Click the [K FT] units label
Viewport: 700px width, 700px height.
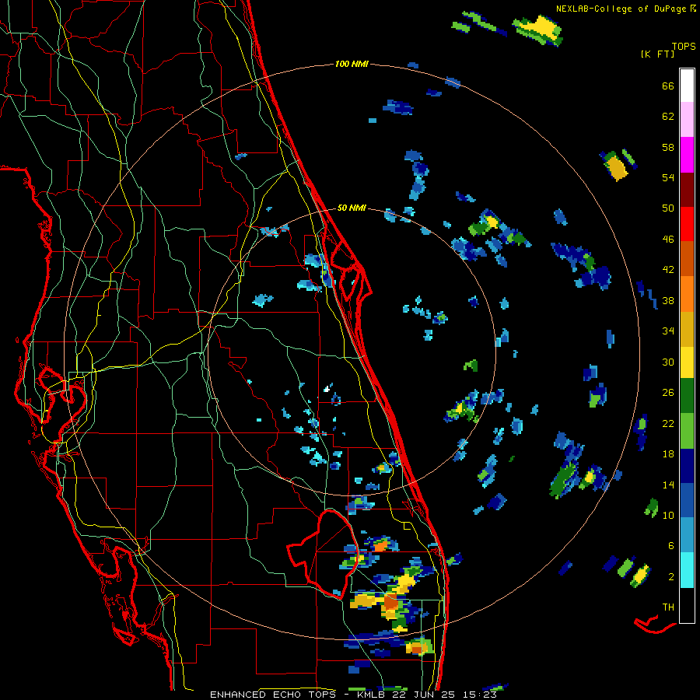657,54
